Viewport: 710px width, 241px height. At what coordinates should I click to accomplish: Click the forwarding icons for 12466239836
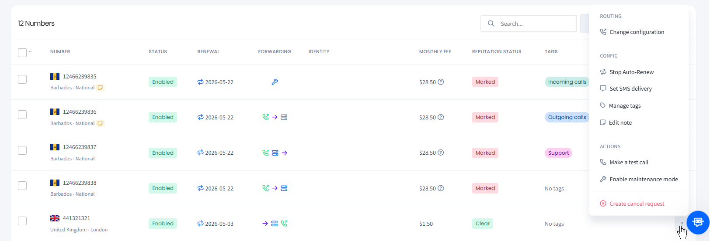click(275, 117)
